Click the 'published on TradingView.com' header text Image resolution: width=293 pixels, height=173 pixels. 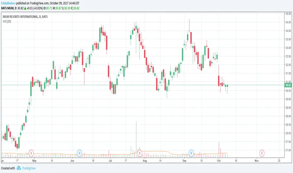33,3
